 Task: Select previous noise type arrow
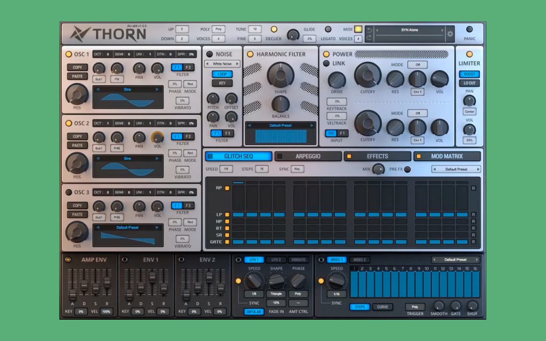pos(207,64)
